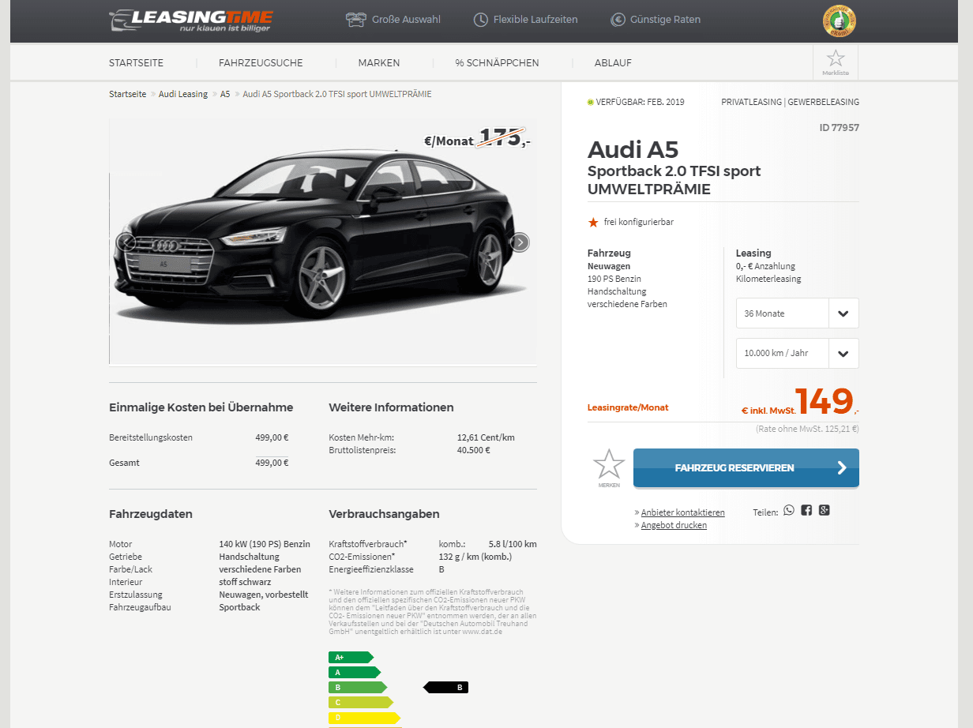Click the 132 g / km CO2 value
The image size is (973, 728).
pyautogui.click(x=475, y=557)
